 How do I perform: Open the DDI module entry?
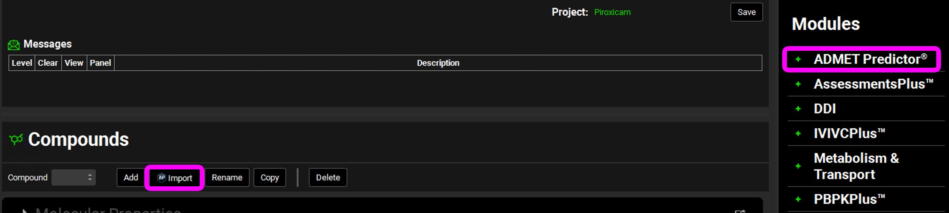(x=825, y=109)
